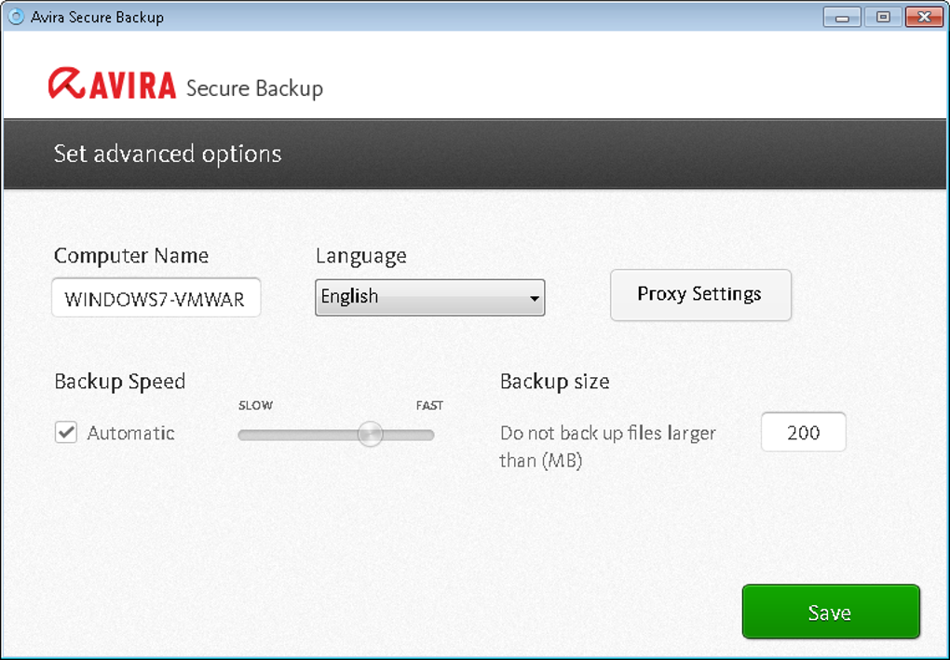Uncheck the Automatic backup speed checkbox
The width and height of the screenshot is (950, 660).
point(66,432)
